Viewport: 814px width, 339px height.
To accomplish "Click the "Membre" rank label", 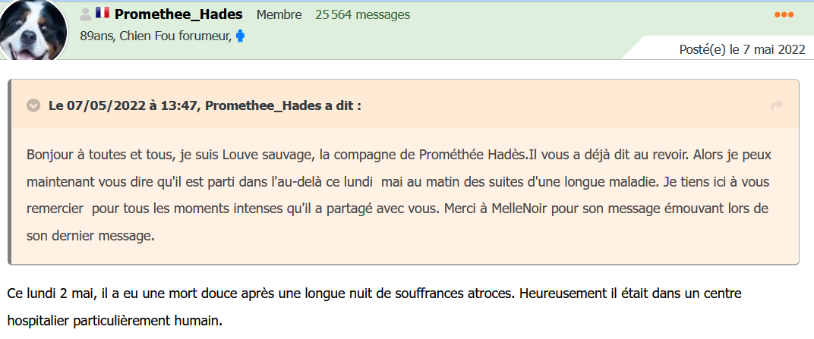I will [279, 15].
